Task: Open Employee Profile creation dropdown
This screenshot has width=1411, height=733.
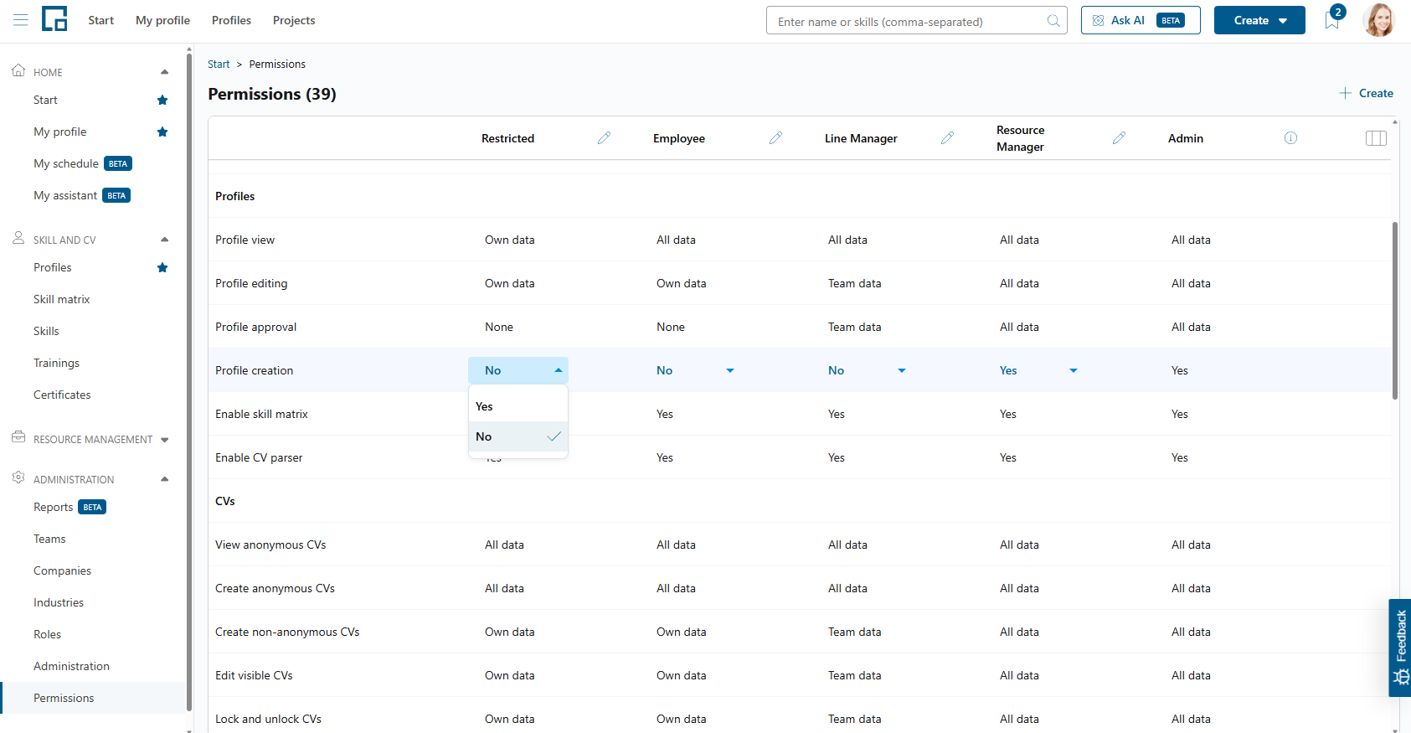Action: coord(694,370)
